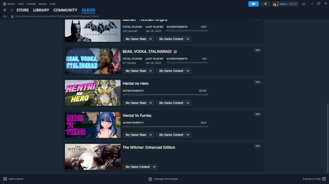
Task: Click the Manage Downloads icon
Action: tap(150, 179)
